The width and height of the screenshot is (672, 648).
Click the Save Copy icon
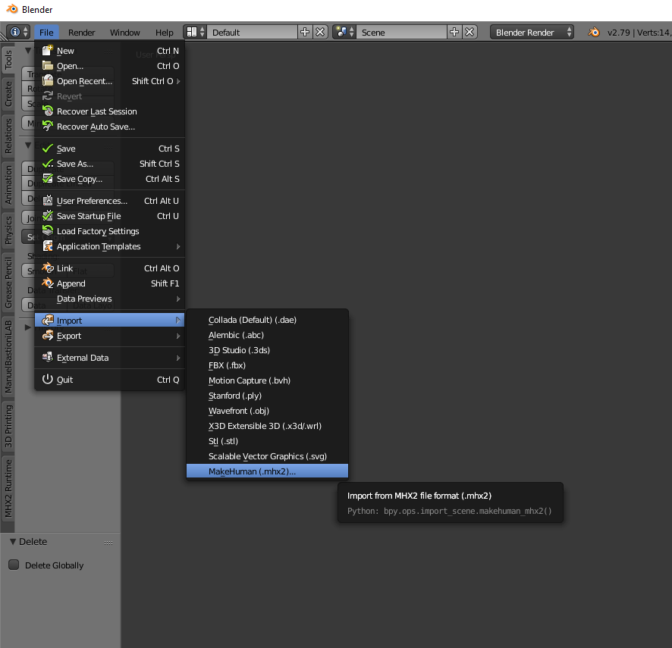(x=48, y=179)
